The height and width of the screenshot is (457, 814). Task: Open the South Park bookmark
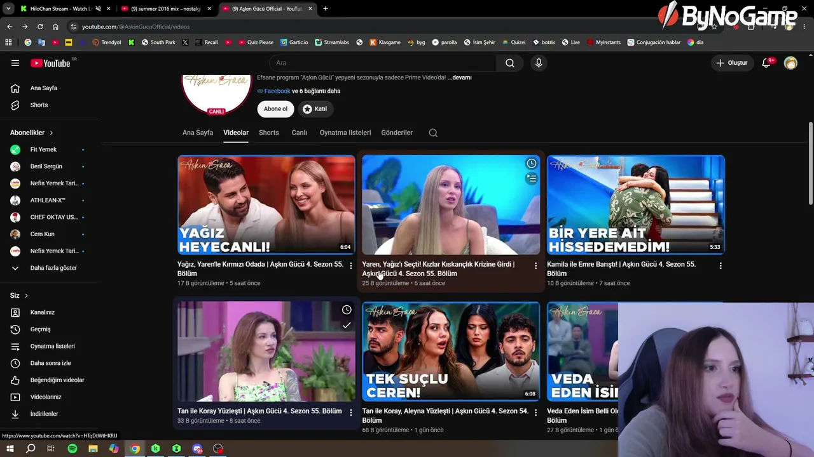pos(158,43)
